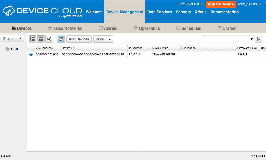Viewport: 266px width, 160px height.
Task: Sort by MAC Address column header
Action: 47,48
